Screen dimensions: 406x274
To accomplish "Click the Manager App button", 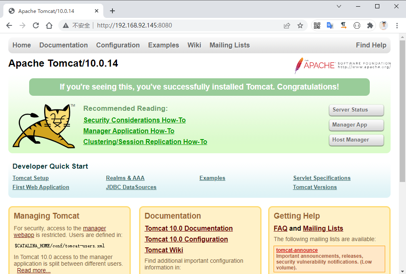I will click(x=356, y=125).
